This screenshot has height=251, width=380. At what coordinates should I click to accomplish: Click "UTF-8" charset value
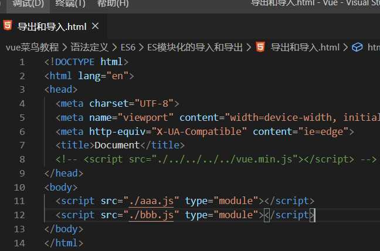pyautogui.click(x=154, y=104)
